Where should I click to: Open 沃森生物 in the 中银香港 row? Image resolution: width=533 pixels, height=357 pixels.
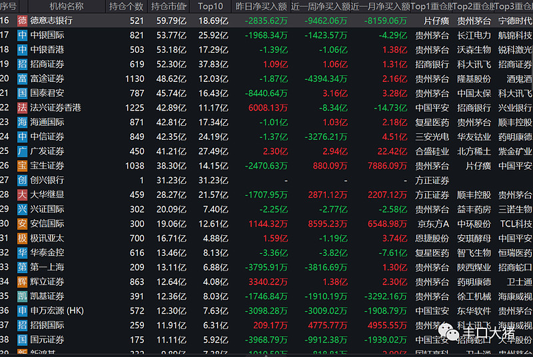[x=474, y=50]
